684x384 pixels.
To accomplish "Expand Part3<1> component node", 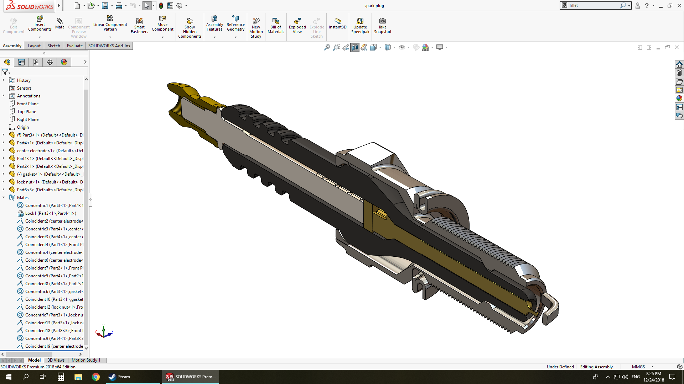I will click(4, 135).
